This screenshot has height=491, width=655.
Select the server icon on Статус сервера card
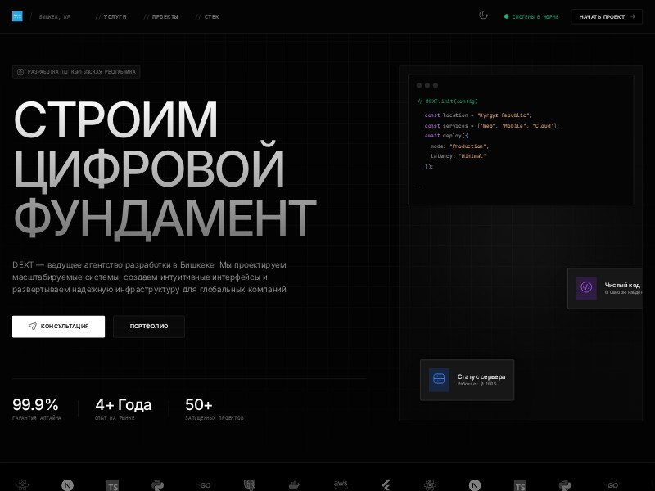coord(439,378)
